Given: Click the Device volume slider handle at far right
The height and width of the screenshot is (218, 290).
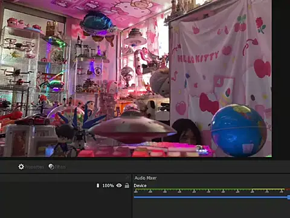Looking at the screenshot, I should click(x=289, y=197).
